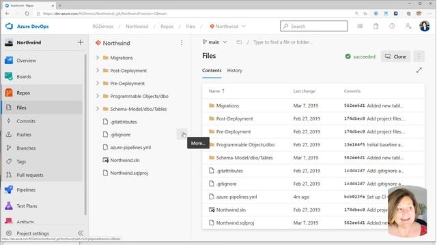Select azure-pipelines.yml in file tree
The height and width of the screenshot is (245, 437).
pos(130,147)
